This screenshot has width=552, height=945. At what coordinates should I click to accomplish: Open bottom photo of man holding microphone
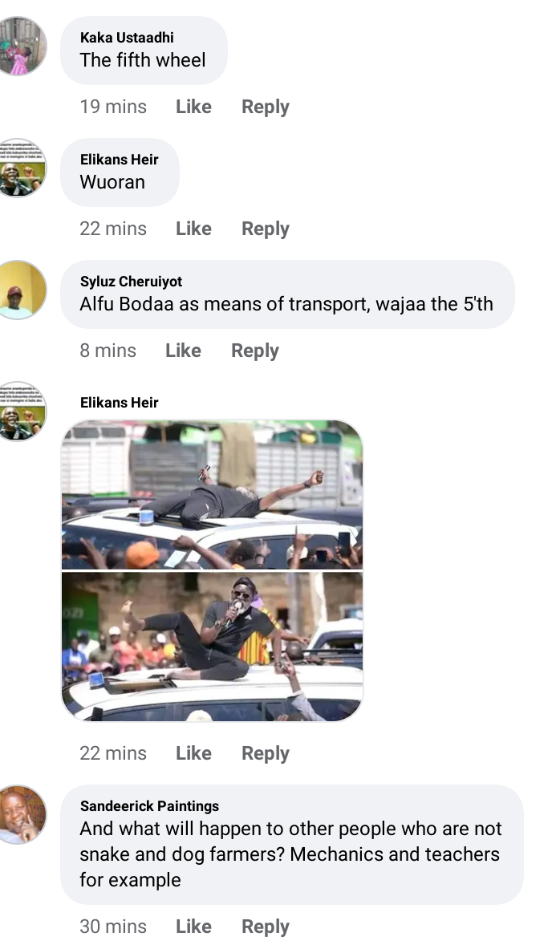click(212, 647)
